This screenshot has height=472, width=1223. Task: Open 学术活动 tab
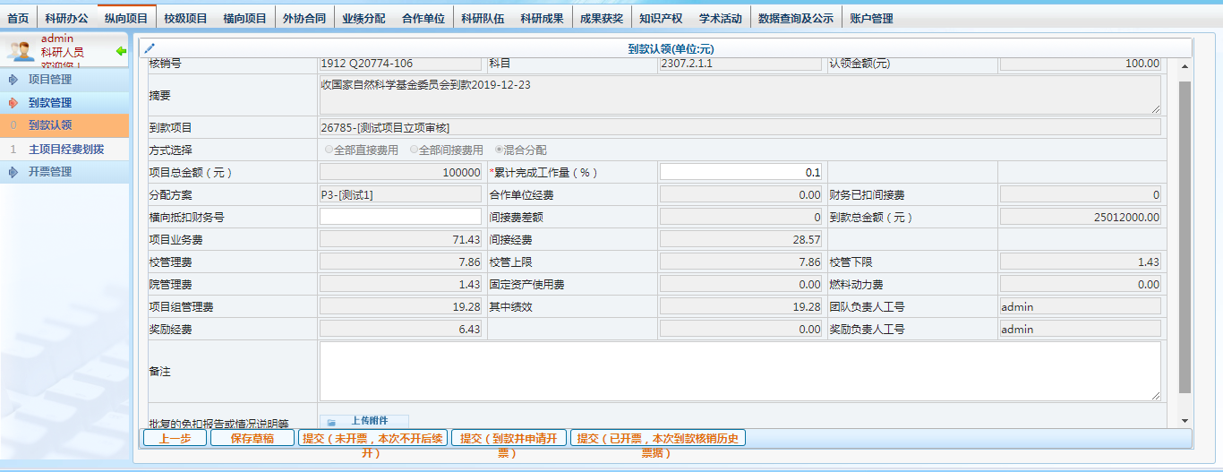(x=721, y=18)
